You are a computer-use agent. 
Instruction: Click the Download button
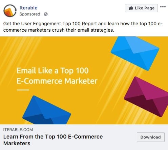(x=151, y=137)
